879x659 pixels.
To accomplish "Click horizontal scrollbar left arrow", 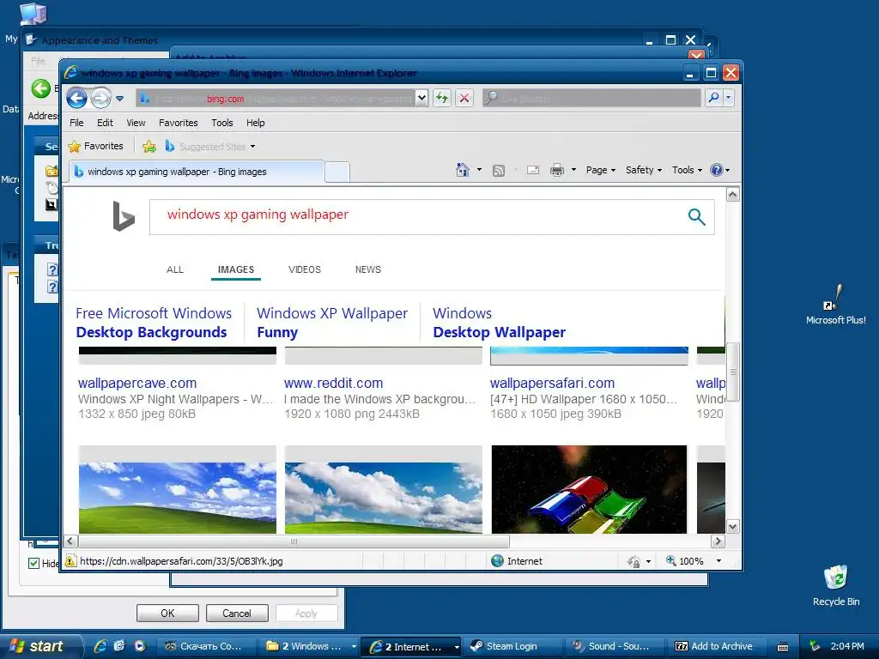I will [70, 541].
